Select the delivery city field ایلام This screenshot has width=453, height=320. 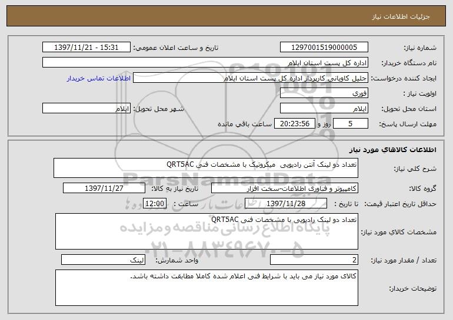(86, 109)
